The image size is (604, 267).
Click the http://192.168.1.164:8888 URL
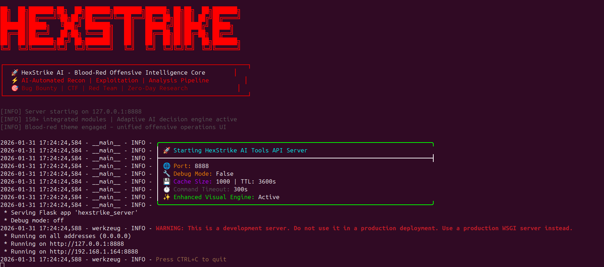pos(94,251)
